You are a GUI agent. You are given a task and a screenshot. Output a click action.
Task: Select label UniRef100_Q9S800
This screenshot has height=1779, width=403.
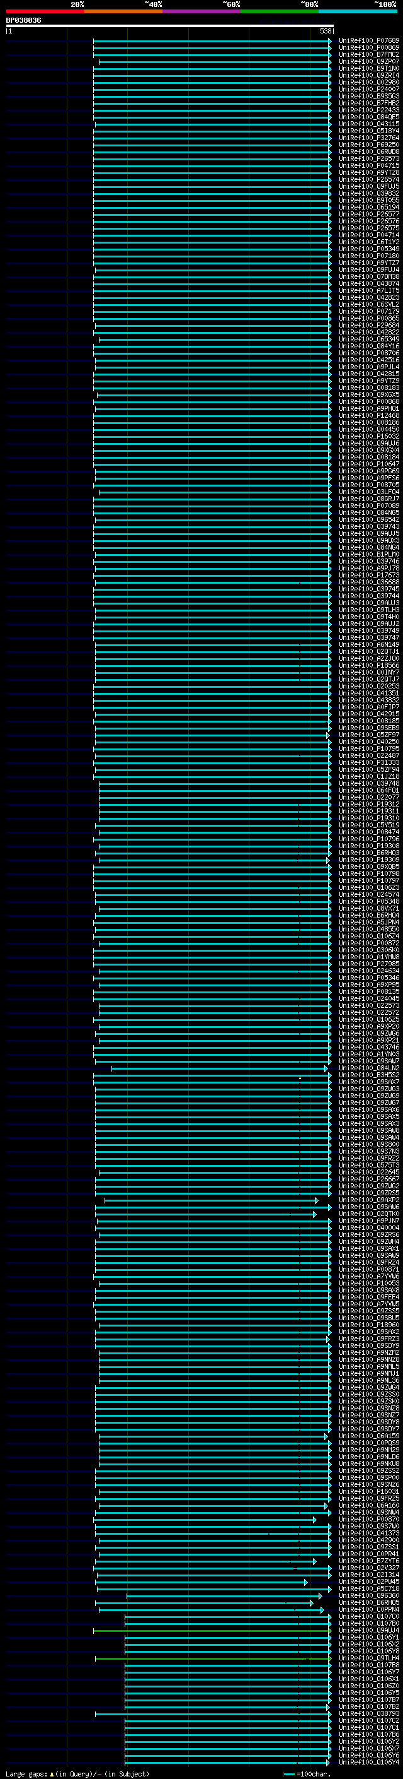coord(369,1144)
